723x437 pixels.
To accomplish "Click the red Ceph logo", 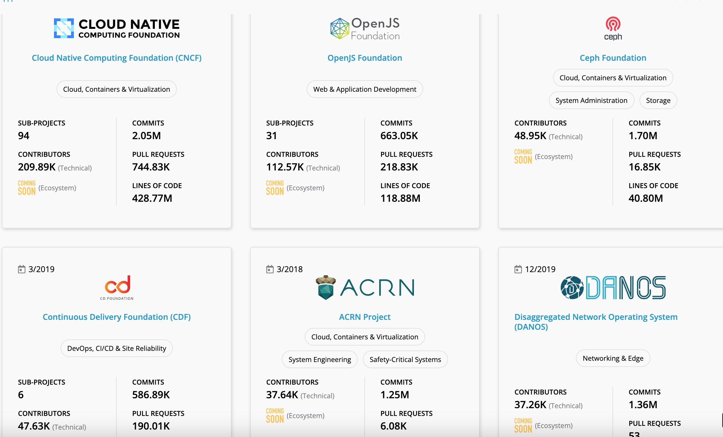I will click(613, 28).
